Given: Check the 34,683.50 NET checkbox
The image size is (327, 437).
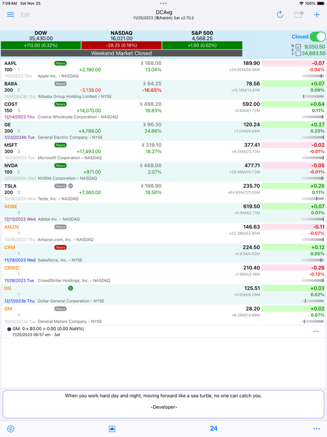Looking at the screenshot, I should pos(299,53).
